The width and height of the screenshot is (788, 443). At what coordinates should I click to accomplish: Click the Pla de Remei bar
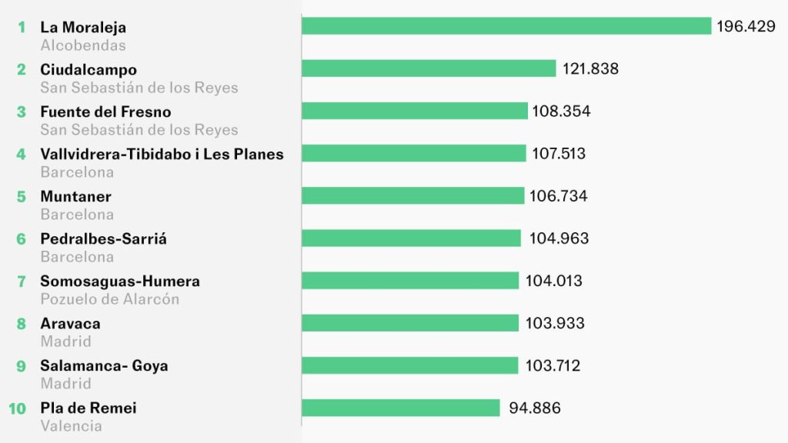(x=400, y=407)
